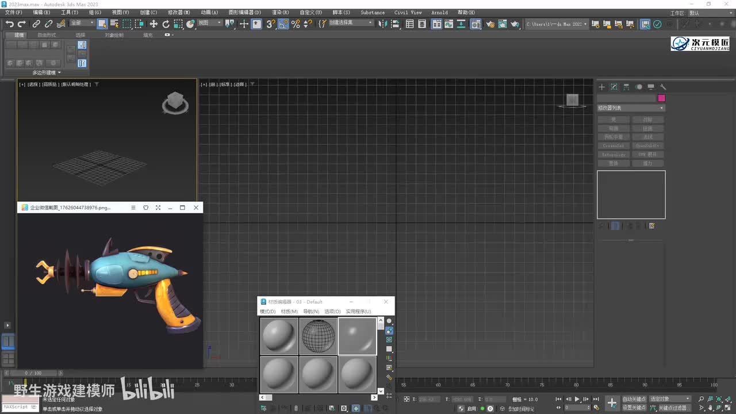The width and height of the screenshot is (736, 414).
Task: Click the Use Pivot Point Center icon
Action: 230,24
